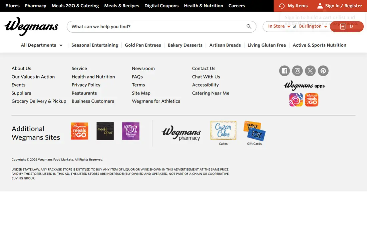Open the Site Map link
The height and width of the screenshot is (229, 367).
pos(141,93)
